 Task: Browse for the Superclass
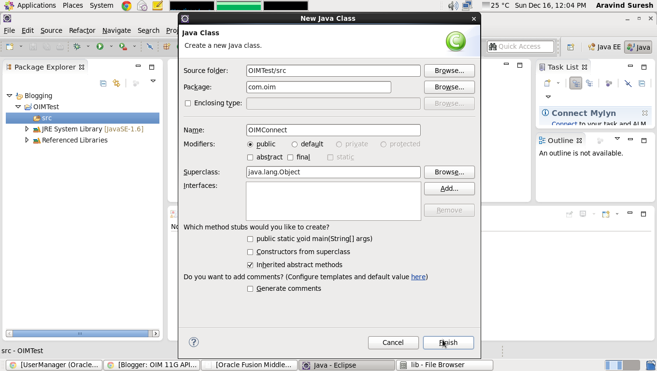point(449,172)
